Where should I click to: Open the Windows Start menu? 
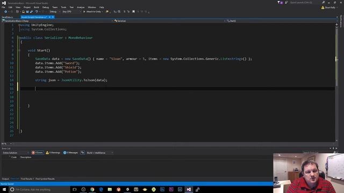[x=4, y=189]
